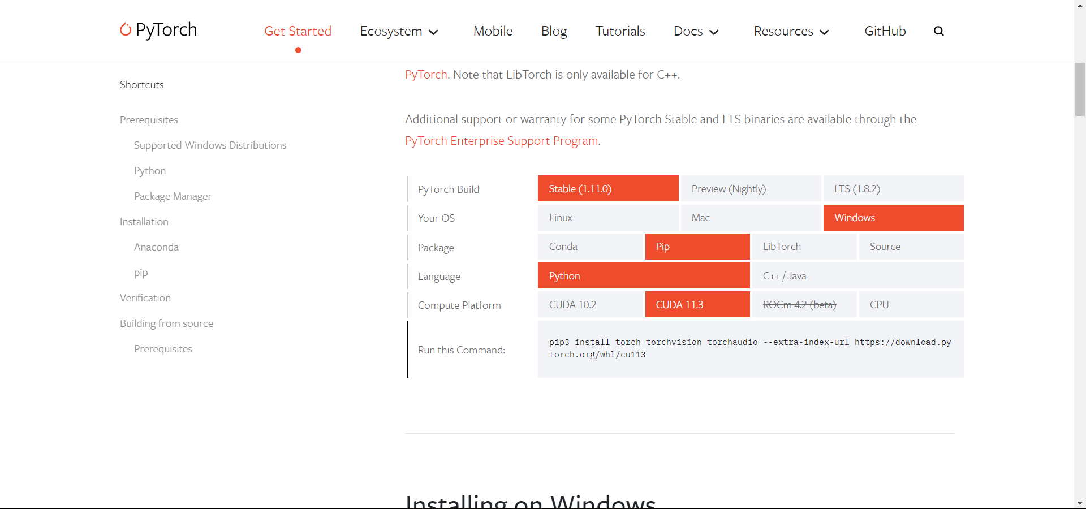The height and width of the screenshot is (509, 1086).
Task: Jump to the Python shortcut
Action: coord(150,171)
